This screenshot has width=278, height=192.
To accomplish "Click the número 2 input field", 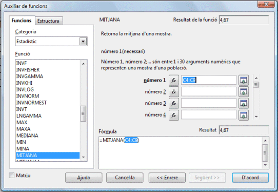I will point(209,91).
